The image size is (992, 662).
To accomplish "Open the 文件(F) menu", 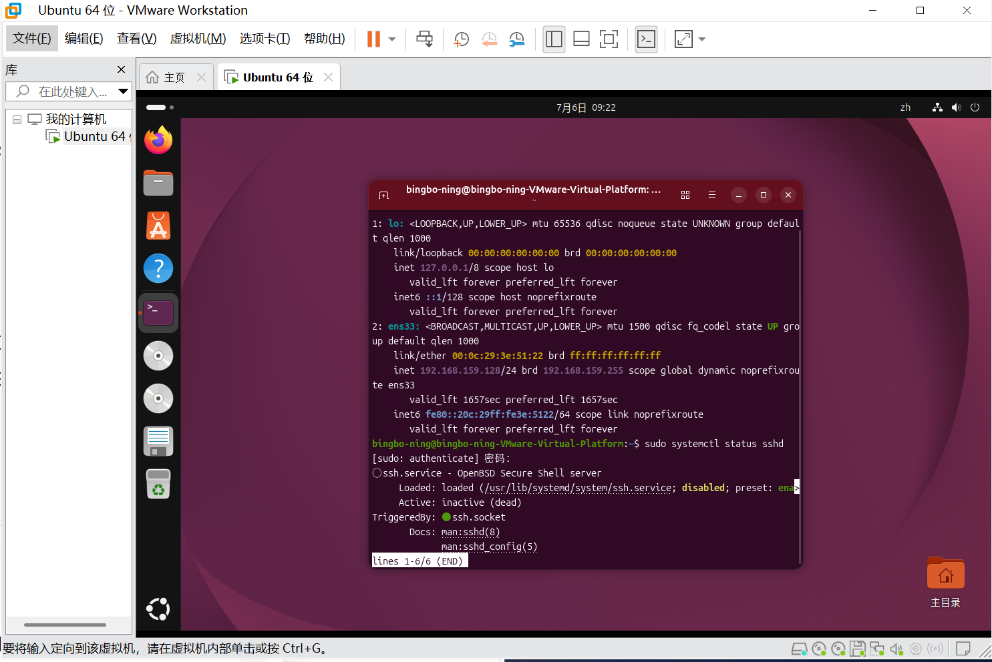I will [32, 39].
